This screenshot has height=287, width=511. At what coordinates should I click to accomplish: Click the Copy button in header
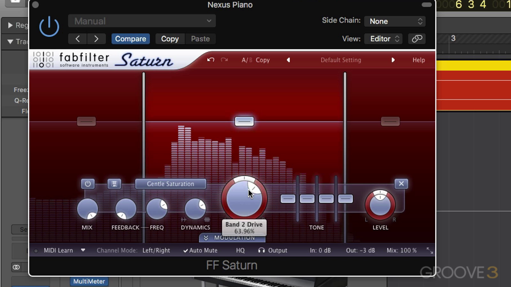point(170,39)
